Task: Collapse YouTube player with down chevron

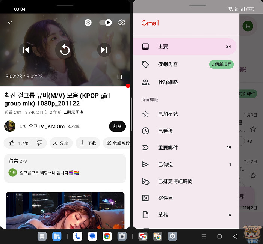Action: 10,23
